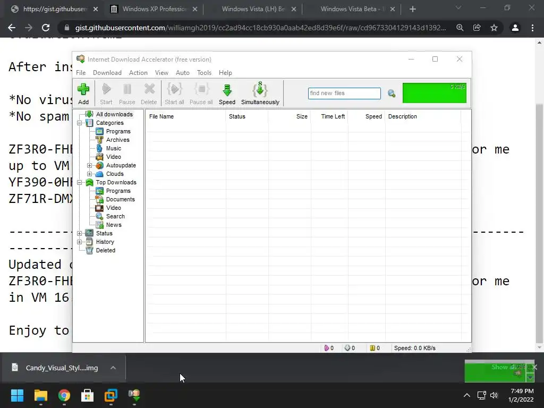Select Video under Categories
Screen dimensions: 544x408
pyautogui.click(x=114, y=157)
